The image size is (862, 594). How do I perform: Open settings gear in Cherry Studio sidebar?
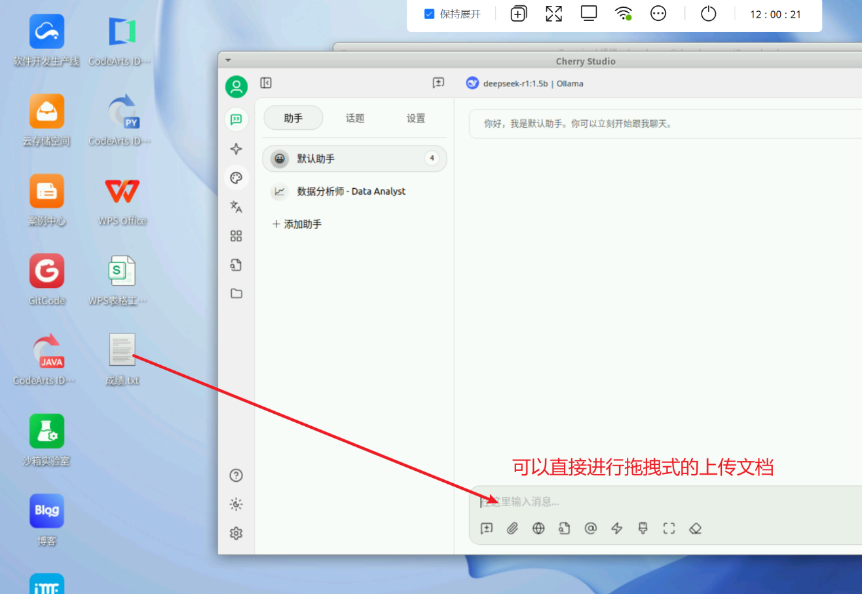(236, 533)
